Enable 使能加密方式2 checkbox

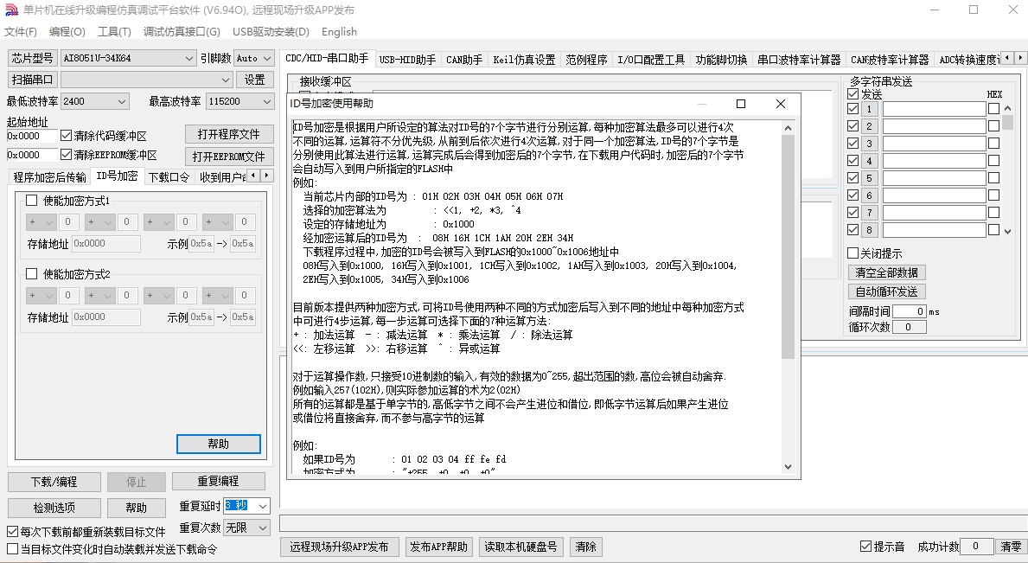(x=31, y=273)
